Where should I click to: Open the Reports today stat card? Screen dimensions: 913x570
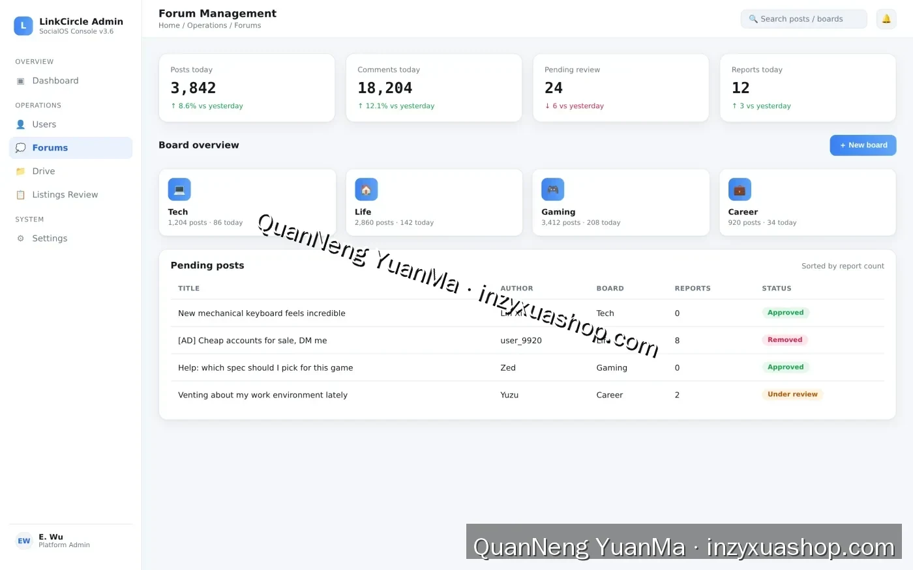click(x=808, y=88)
